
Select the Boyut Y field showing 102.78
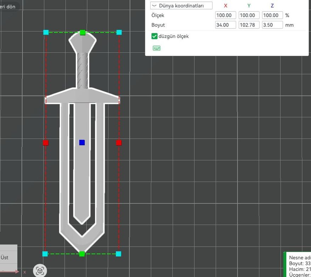[x=249, y=25]
